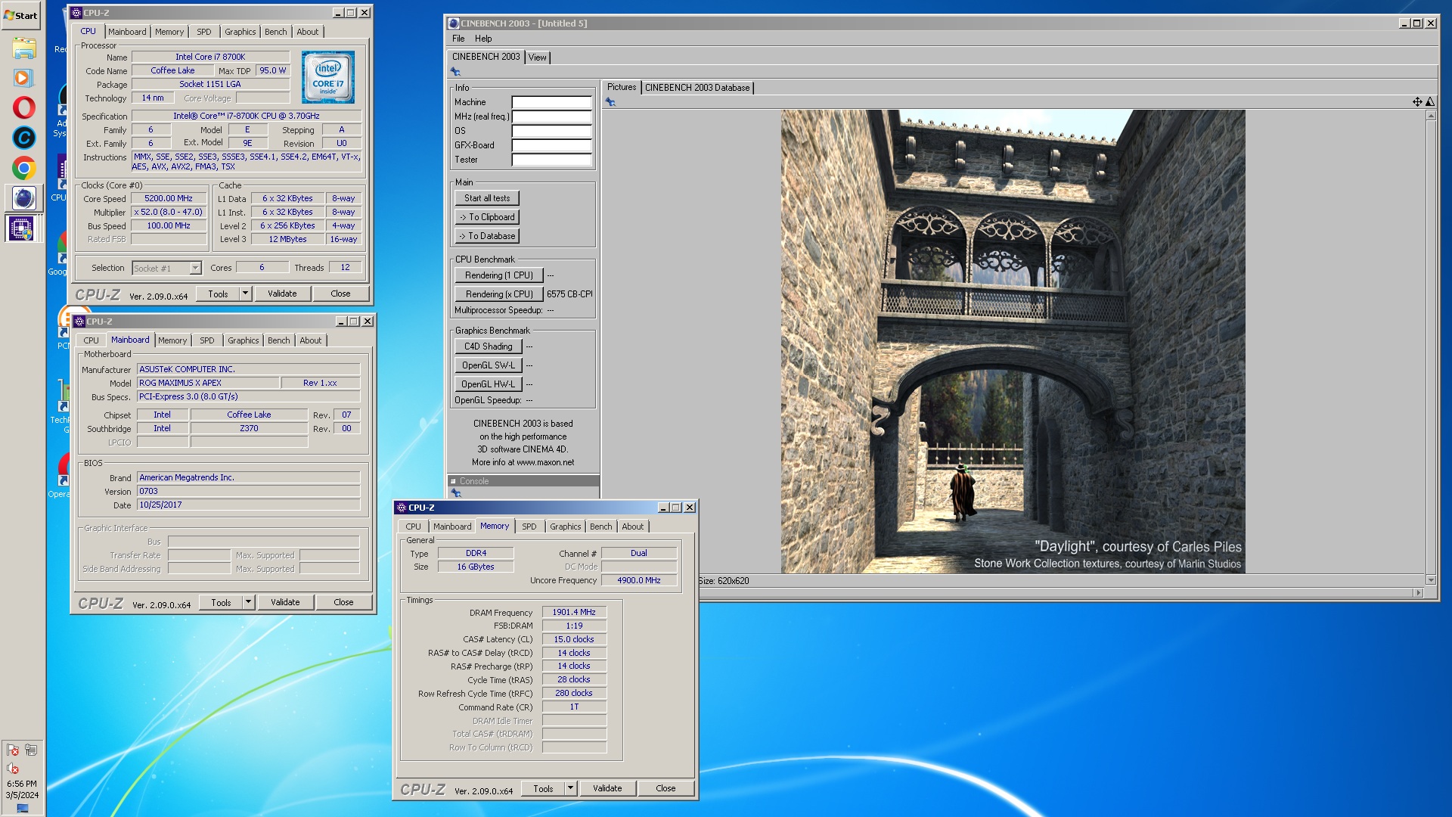Click into the Machine input field

pyautogui.click(x=551, y=102)
